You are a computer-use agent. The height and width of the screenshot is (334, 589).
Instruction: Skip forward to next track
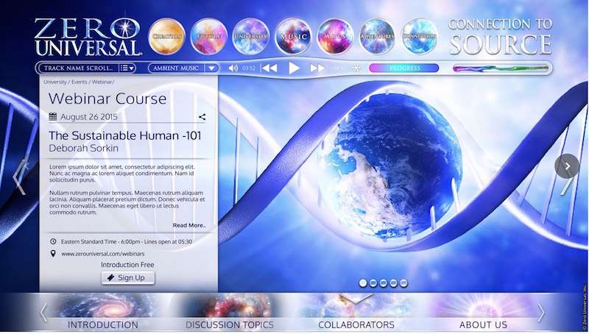pyautogui.click(x=317, y=68)
